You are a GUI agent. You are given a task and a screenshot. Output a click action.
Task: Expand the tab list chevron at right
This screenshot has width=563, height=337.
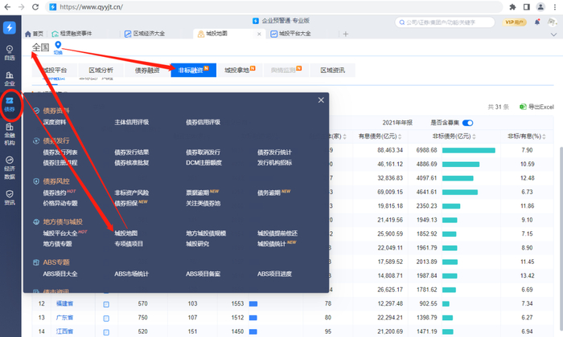[x=553, y=35]
